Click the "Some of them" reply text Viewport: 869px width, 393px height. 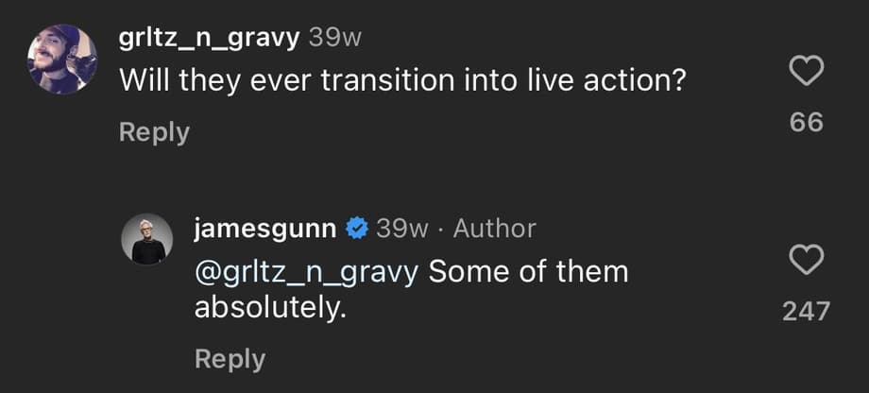click(528, 272)
